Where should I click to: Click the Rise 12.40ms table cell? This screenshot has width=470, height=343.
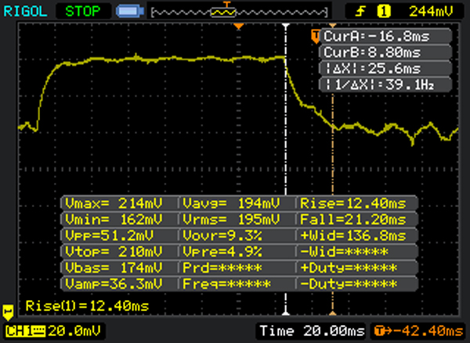pyautogui.click(x=353, y=203)
